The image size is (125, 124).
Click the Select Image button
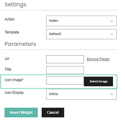click(98, 81)
